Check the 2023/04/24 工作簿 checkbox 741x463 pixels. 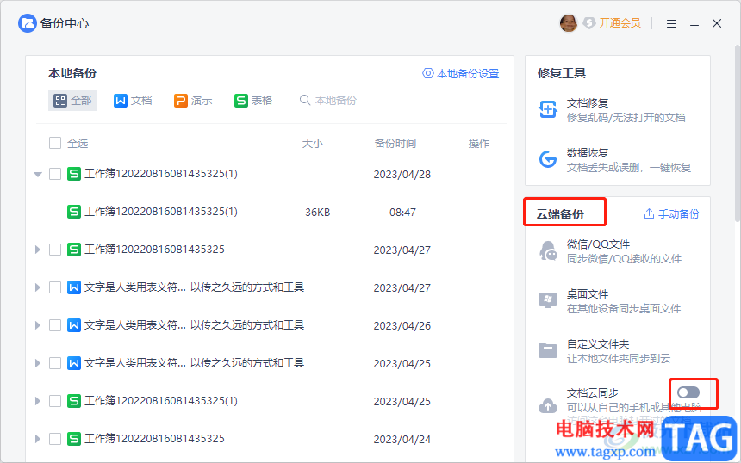[x=55, y=439]
